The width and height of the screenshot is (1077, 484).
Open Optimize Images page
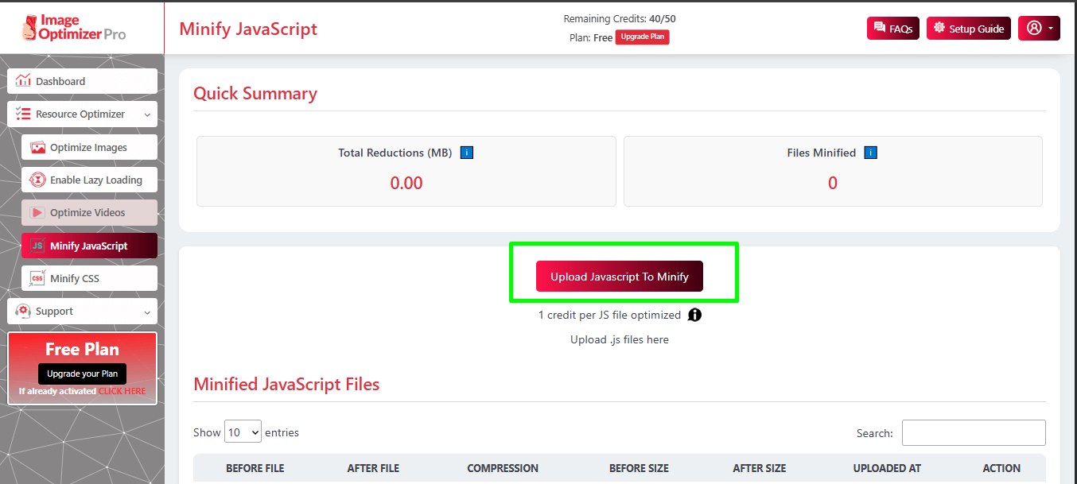89,147
